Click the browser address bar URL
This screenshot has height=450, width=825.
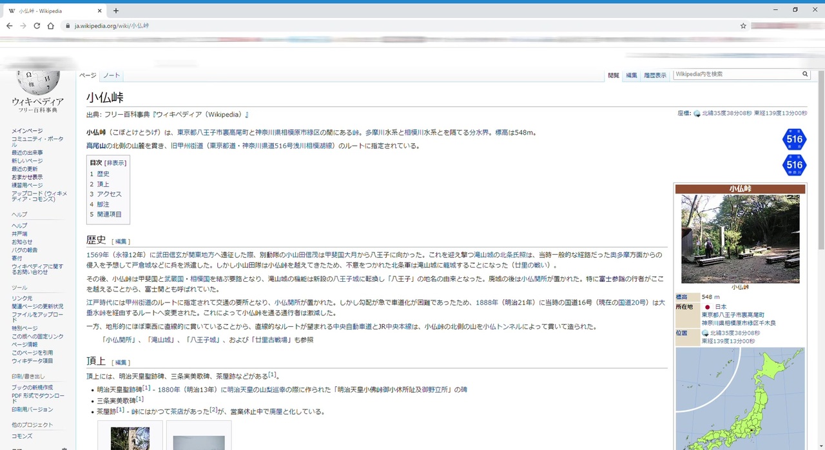point(112,26)
